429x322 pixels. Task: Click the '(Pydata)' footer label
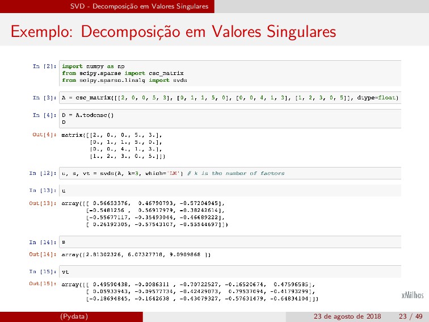(74, 316)
